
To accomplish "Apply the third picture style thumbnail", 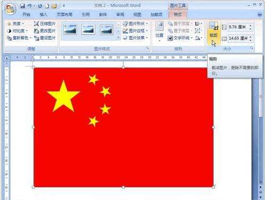I will pyautogui.click(x=106, y=29).
